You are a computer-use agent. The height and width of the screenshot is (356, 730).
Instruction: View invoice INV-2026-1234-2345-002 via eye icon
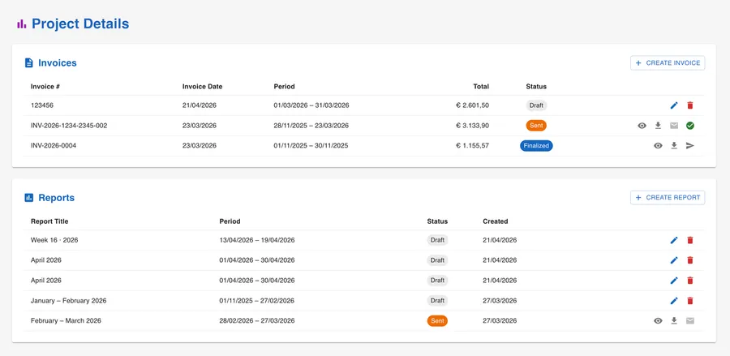click(x=642, y=126)
